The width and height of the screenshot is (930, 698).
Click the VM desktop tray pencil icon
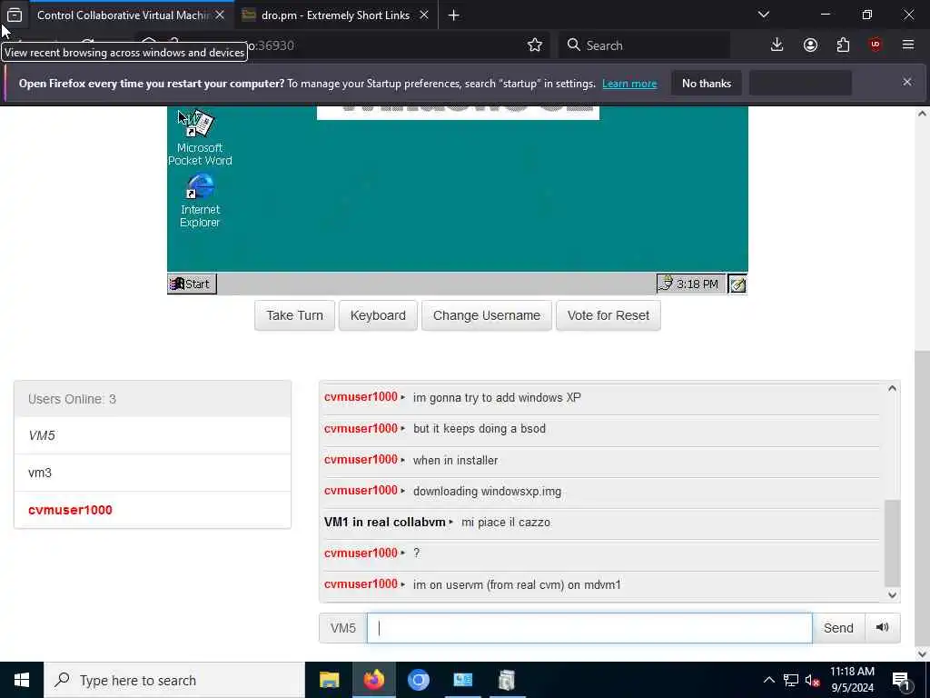737,284
